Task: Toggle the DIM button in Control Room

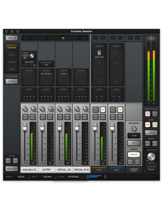Action: tap(134, 143)
